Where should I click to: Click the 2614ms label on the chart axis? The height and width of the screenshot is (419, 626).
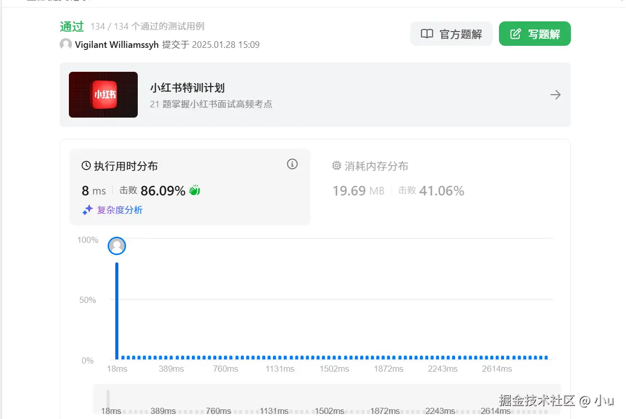[x=497, y=369]
